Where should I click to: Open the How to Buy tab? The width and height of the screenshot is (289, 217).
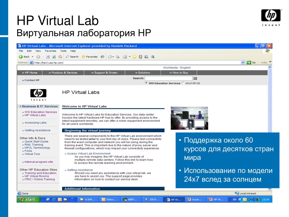pyautogui.click(x=179, y=73)
